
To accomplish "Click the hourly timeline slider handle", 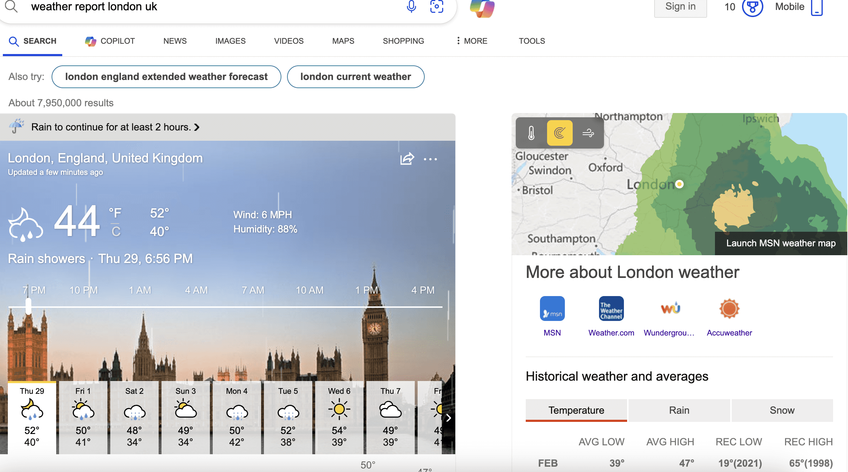I will tap(28, 306).
